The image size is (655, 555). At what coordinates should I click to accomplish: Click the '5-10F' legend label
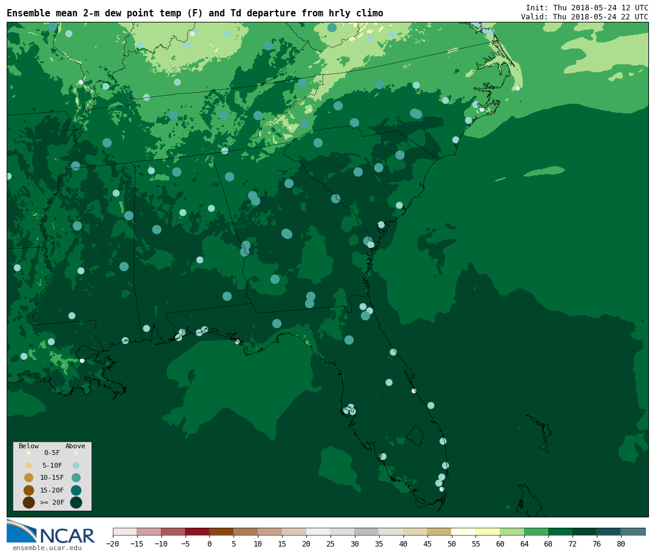point(52,465)
